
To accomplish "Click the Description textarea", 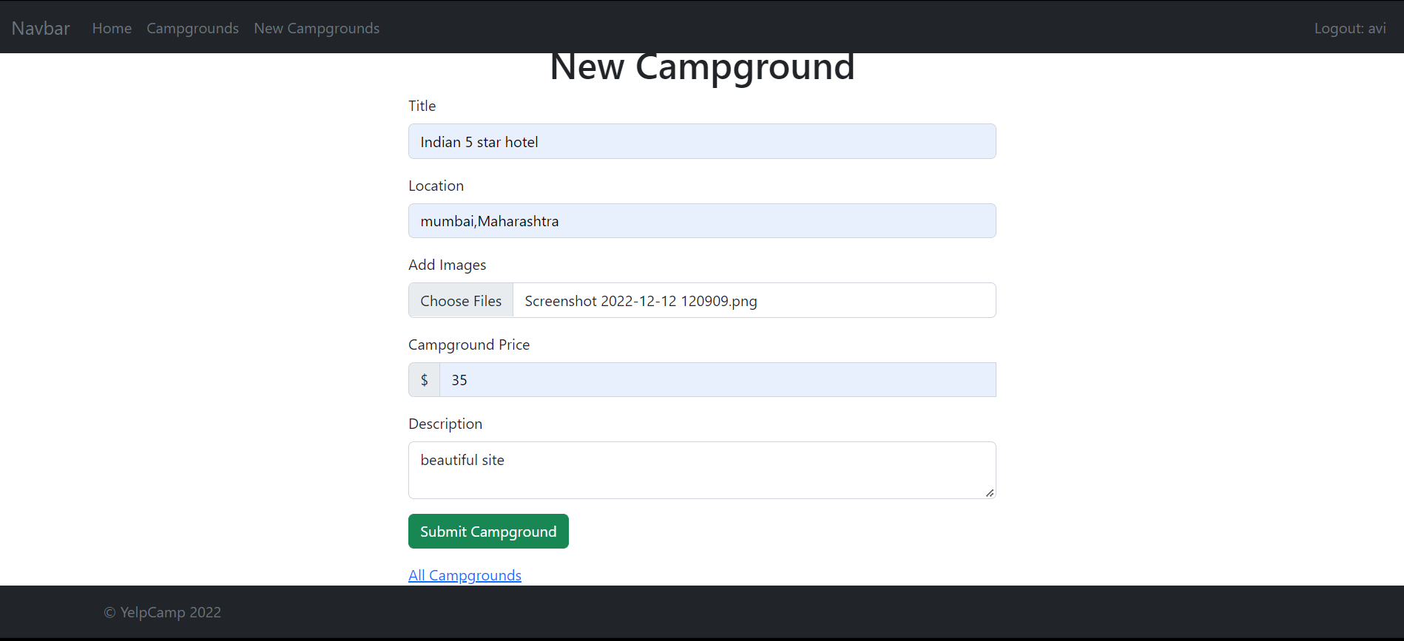I will pyautogui.click(x=701, y=470).
